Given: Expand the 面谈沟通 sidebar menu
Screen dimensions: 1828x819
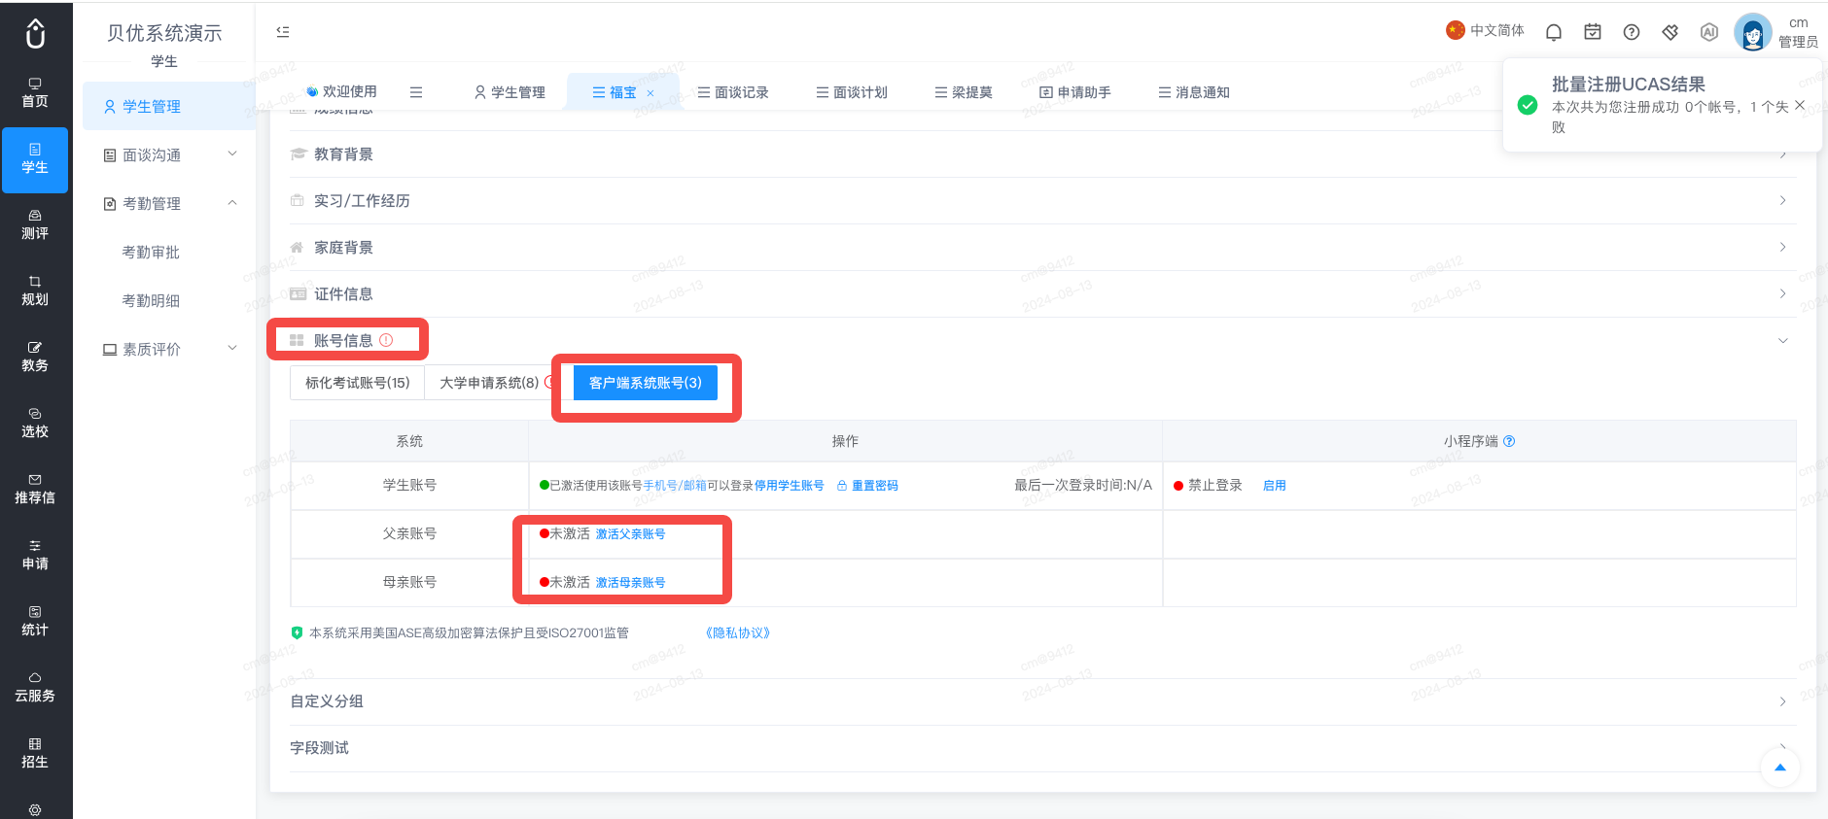Looking at the screenshot, I should [170, 155].
